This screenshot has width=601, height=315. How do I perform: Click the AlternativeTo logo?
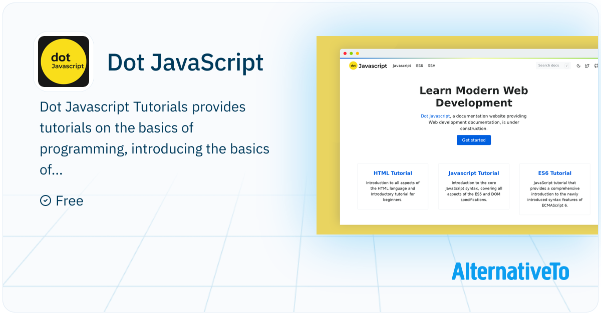coord(510,271)
